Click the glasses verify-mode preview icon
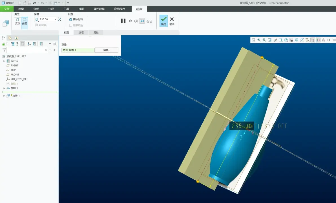 149,21
